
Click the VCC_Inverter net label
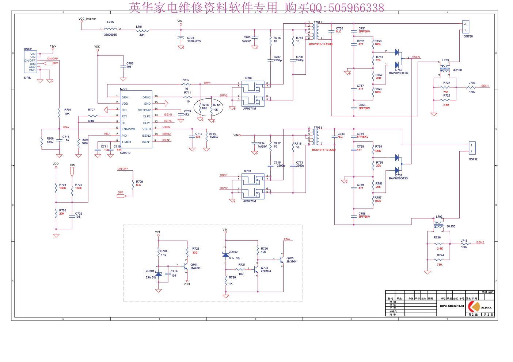click(87, 19)
